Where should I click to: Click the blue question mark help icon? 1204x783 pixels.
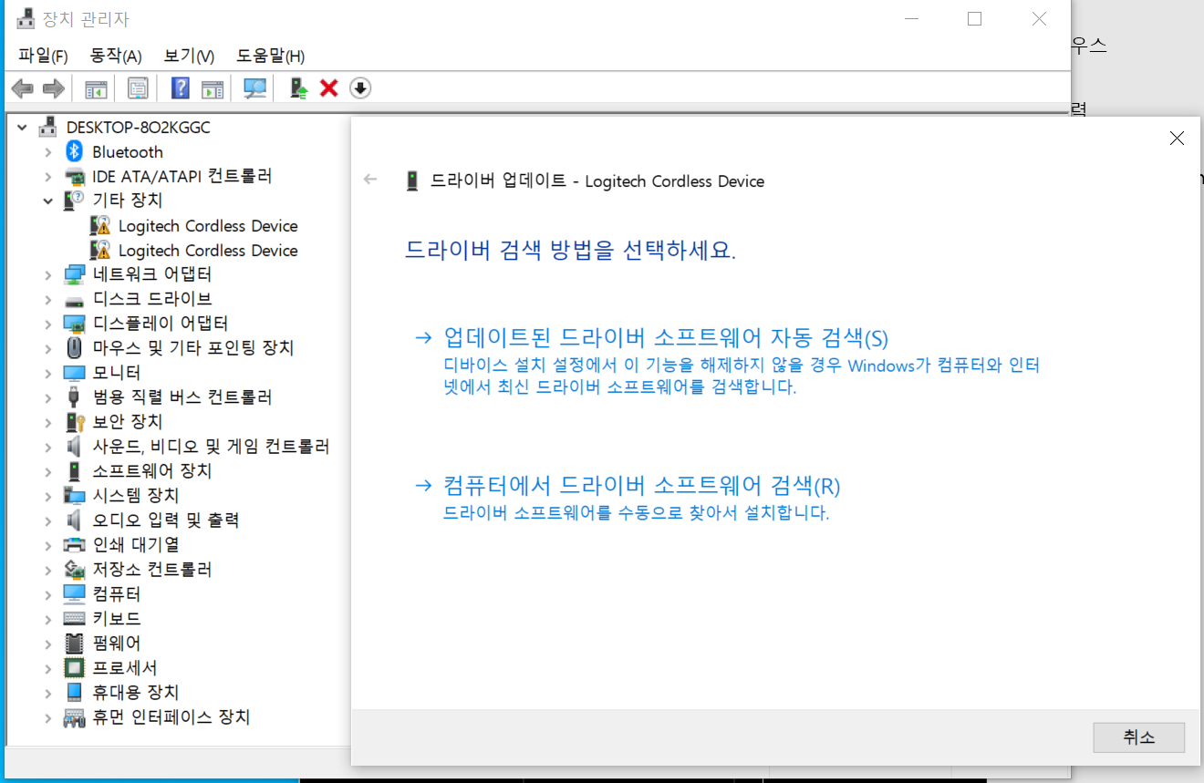[x=181, y=88]
